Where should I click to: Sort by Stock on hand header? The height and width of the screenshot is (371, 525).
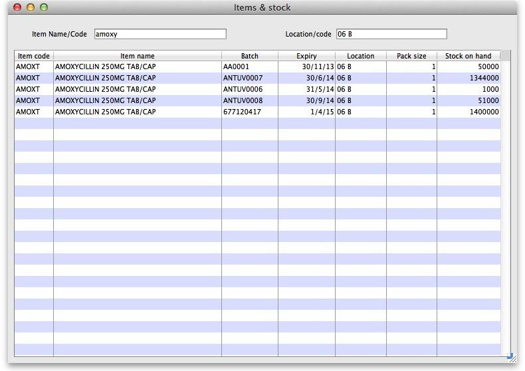click(468, 56)
